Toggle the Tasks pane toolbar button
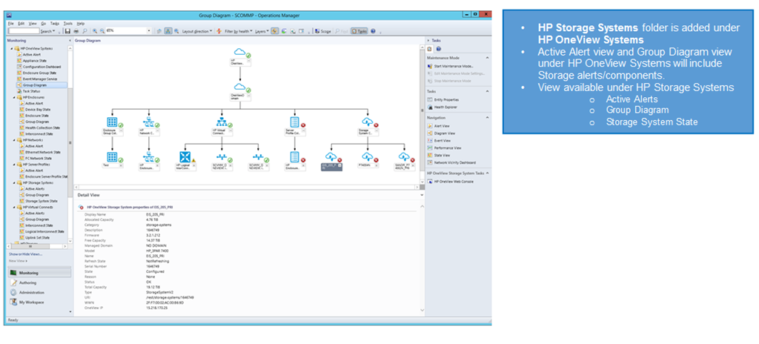 point(359,31)
